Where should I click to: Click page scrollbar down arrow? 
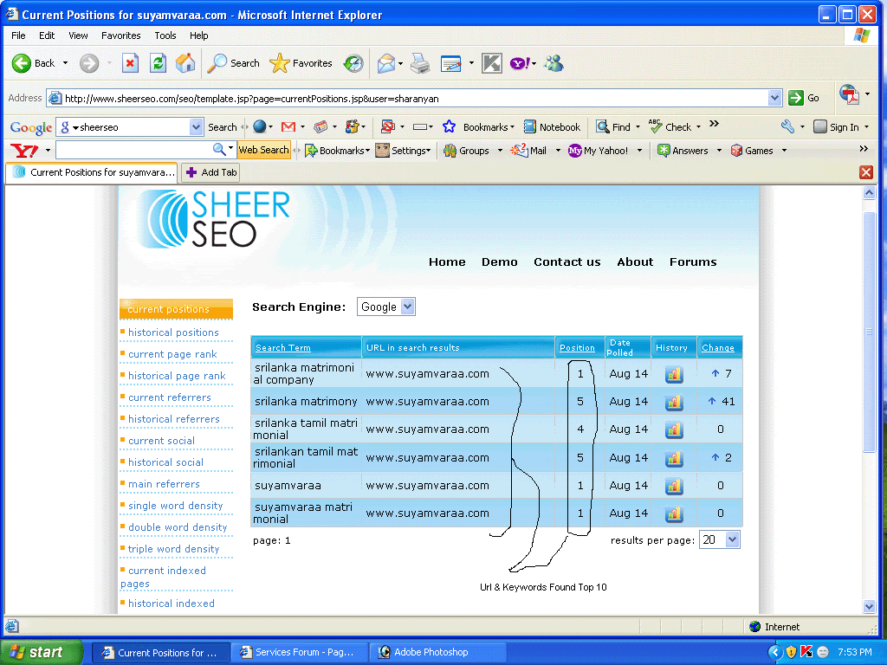pyautogui.click(x=870, y=606)
